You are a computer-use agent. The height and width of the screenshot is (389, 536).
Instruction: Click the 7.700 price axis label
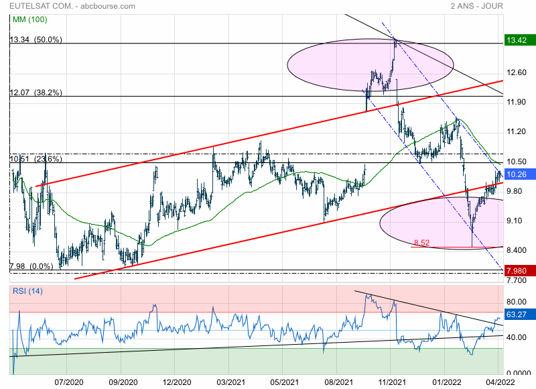coord(517,280)
